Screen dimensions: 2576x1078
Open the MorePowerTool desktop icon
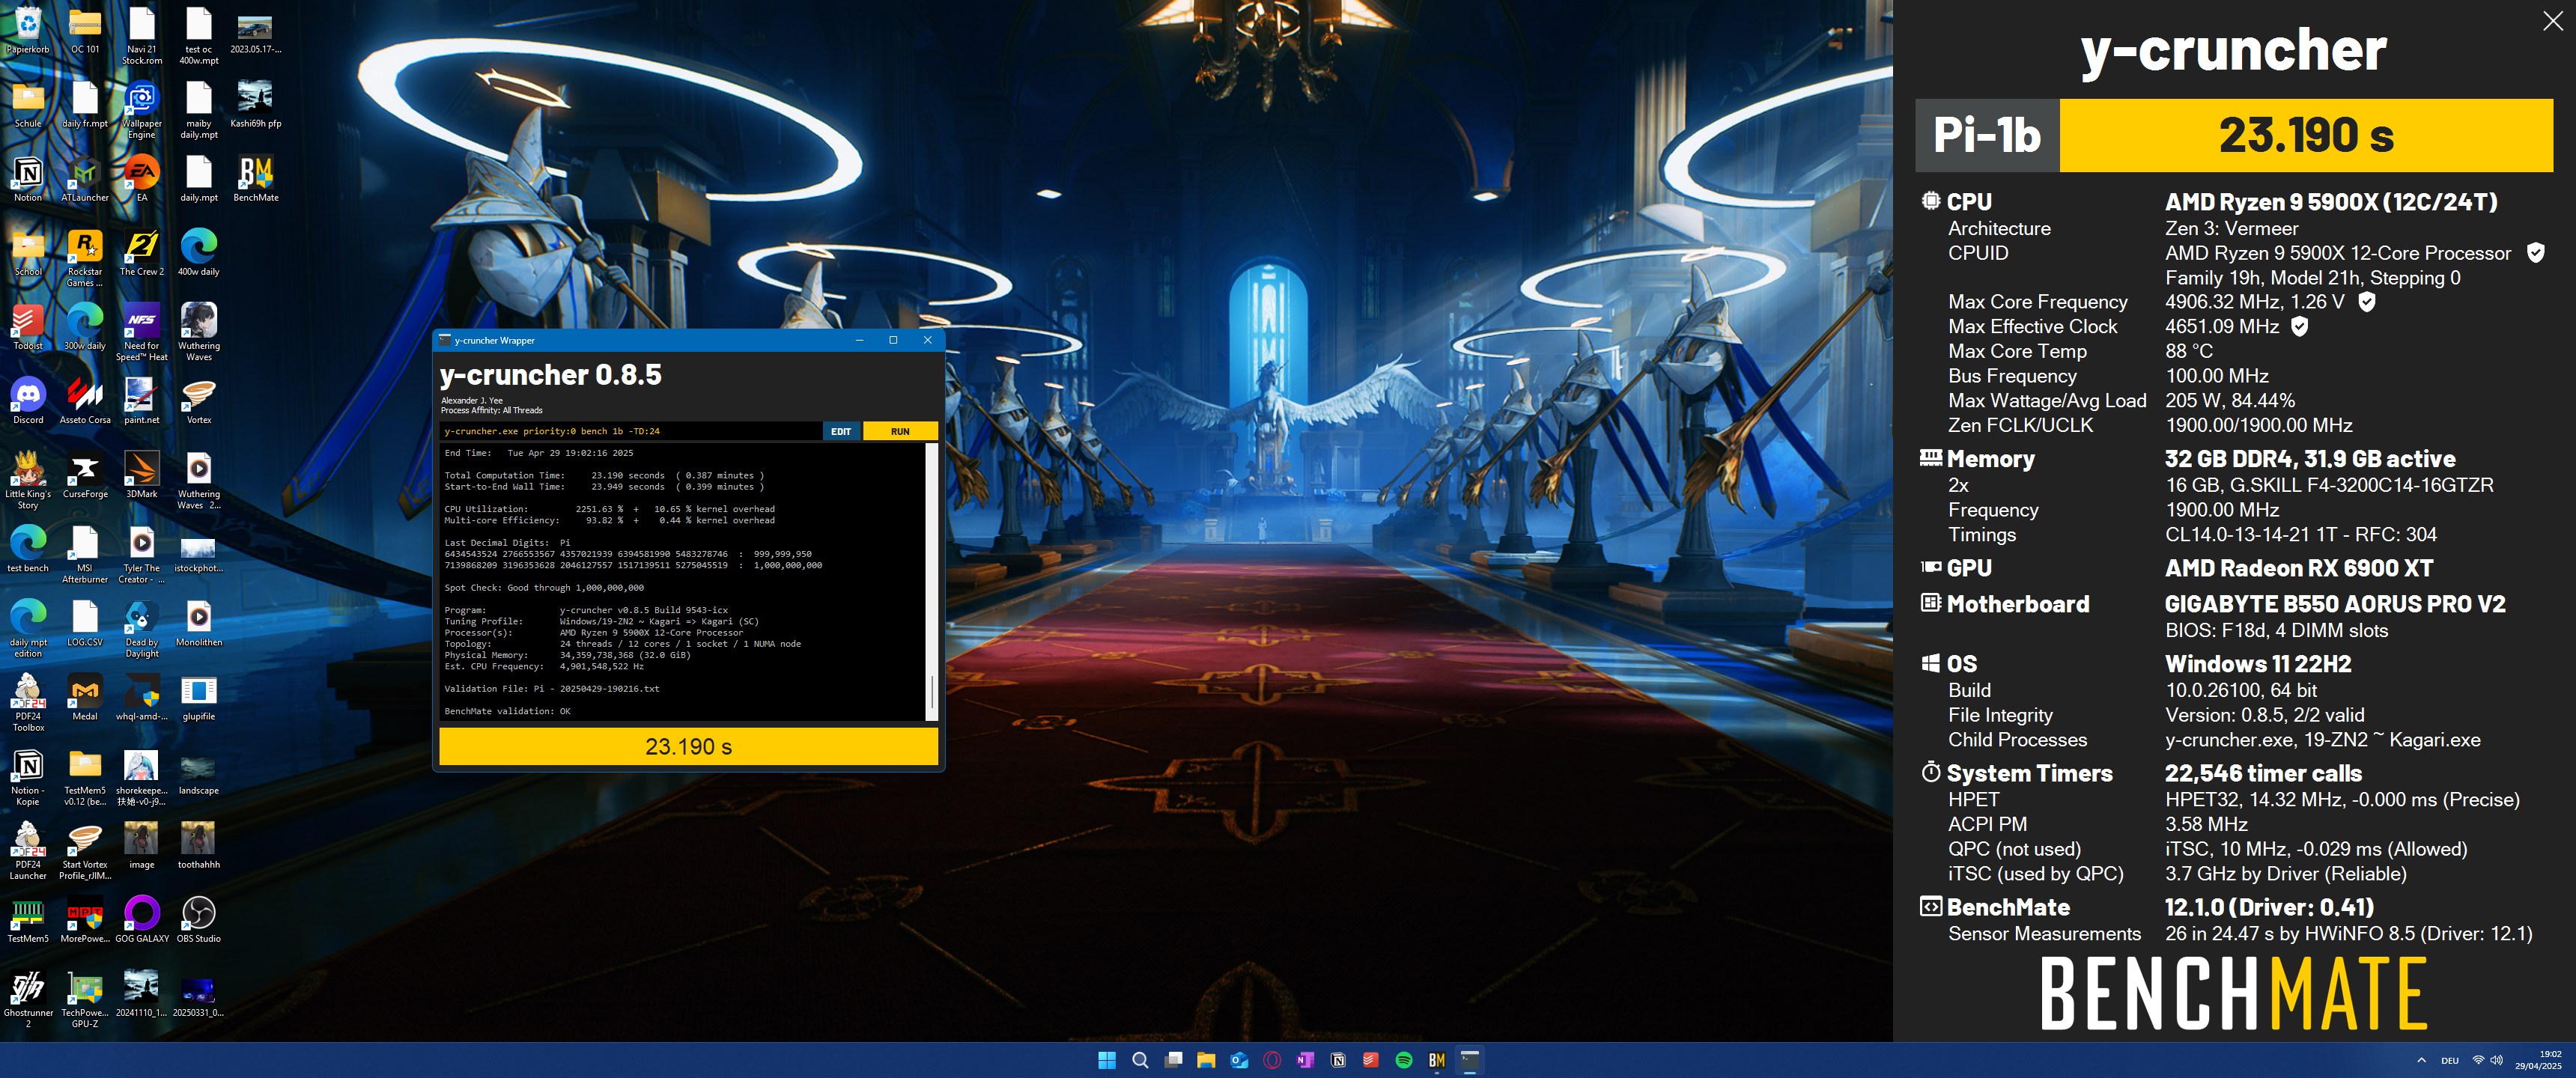click(x=85, y=919)
